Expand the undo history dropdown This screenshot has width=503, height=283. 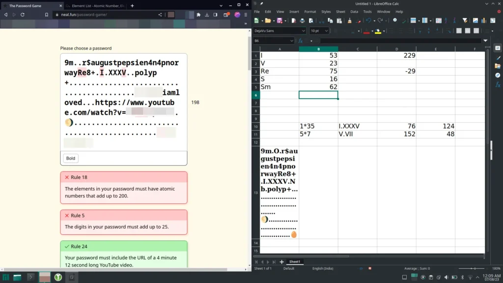[374, 21]
